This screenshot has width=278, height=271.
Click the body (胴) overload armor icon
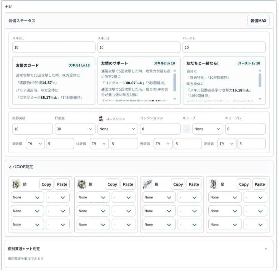click(82, 184)
